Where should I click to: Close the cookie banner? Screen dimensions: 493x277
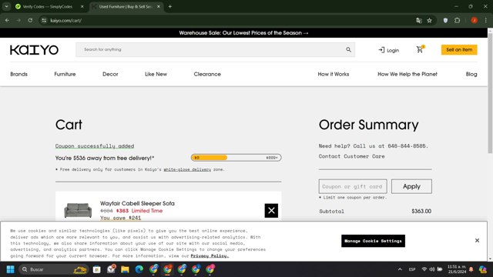point(477,241)
